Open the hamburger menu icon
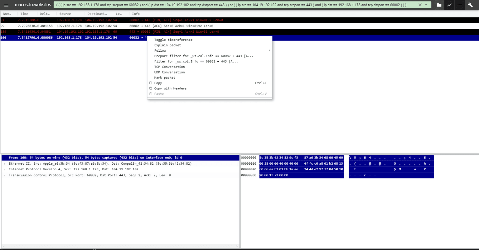 [x=6, y=5]
